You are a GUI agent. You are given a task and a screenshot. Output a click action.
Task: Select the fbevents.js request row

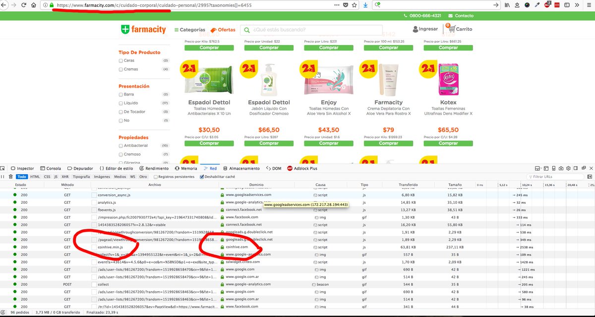[297, 210]
